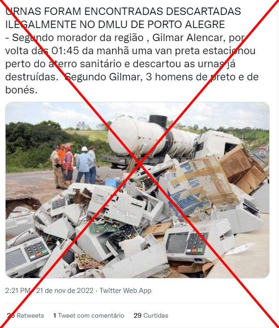Image resolution: width=279 pixels, height=328 pixels.
Task: Click the "21 de nov de 2022" date
Action: tap(64, 291)
